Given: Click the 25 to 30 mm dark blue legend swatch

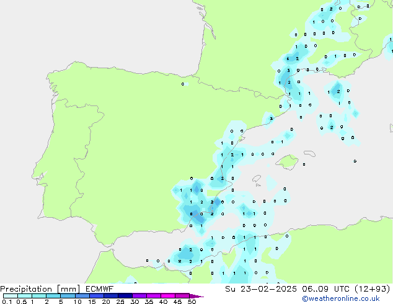Looking at the screenshot, I should [x=125, y=296].
